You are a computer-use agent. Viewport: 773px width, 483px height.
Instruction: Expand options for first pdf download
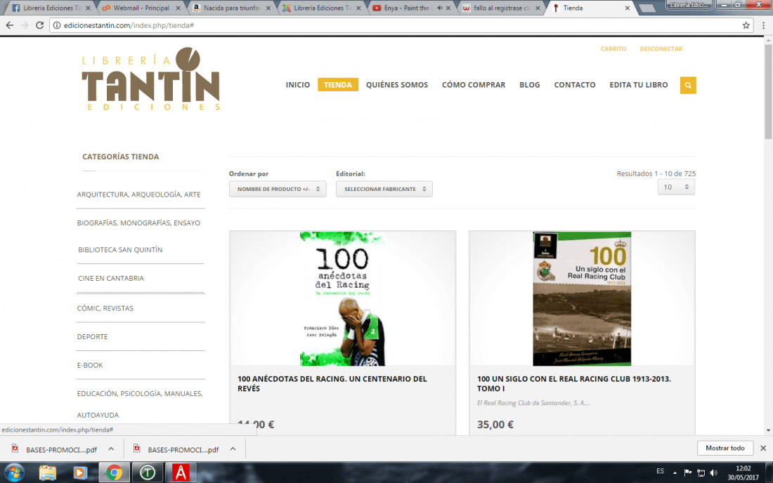click(x=111, y=449)
